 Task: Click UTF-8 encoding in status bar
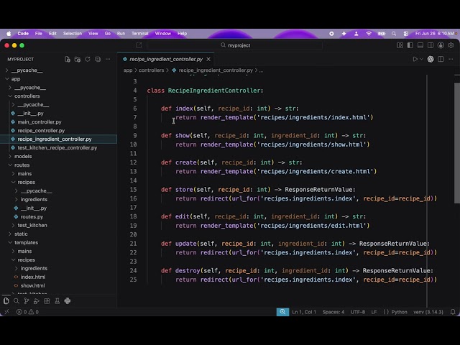[x=358, y=312]
